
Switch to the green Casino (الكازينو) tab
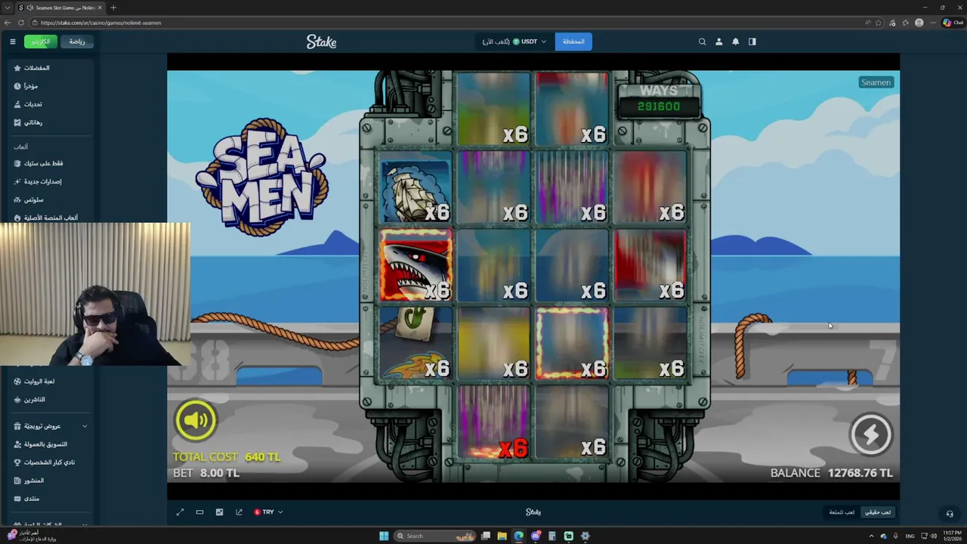(x=41, y=42)
